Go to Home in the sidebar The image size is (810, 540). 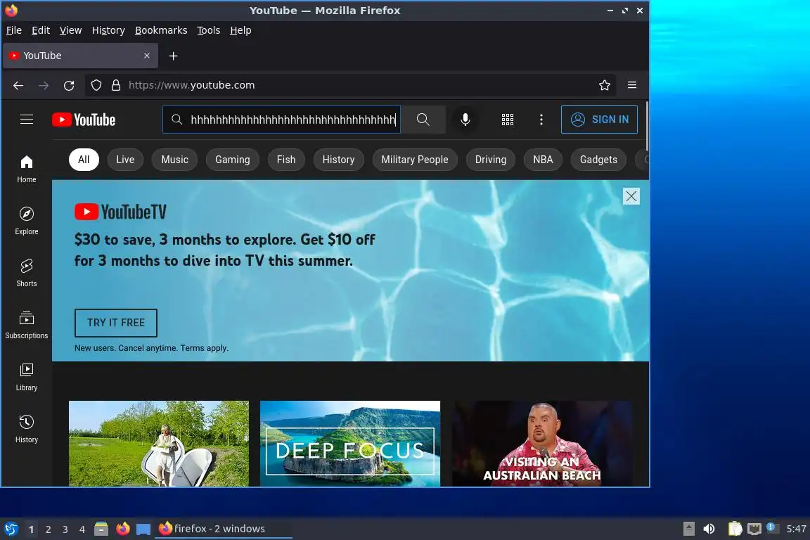pos(26,169)
